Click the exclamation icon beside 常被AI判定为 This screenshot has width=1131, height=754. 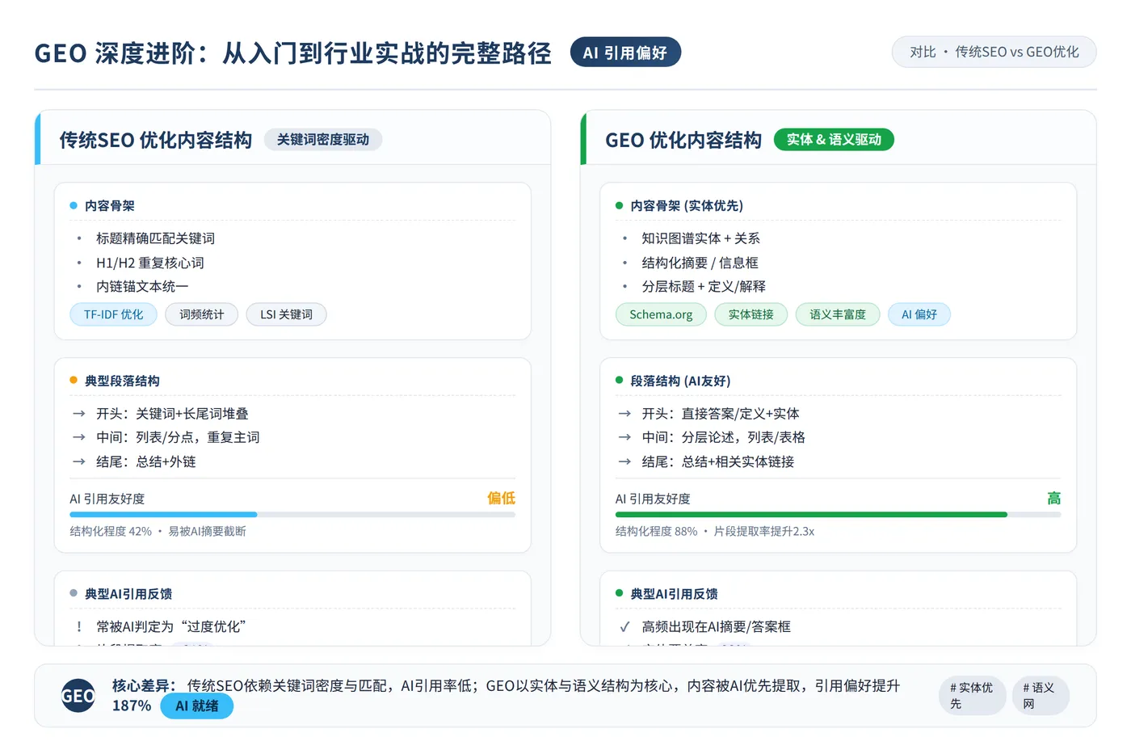coord(79,627)
